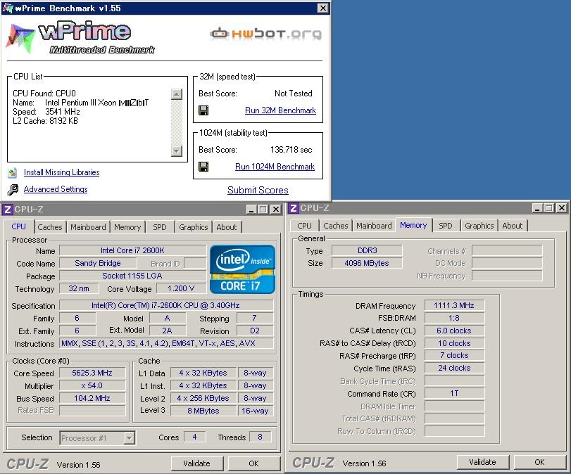571x474 pixels.
Task: Click Validate in the left CPU-Z window
Action: [196, 463]
